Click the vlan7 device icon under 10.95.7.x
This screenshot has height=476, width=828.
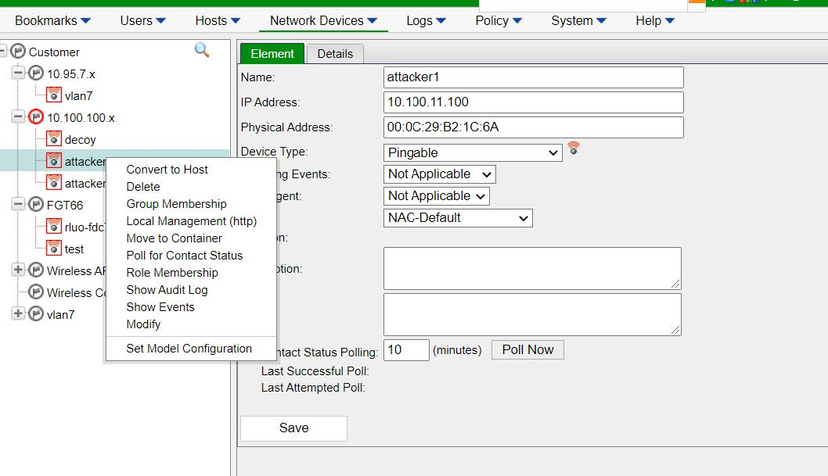[54, 95]
